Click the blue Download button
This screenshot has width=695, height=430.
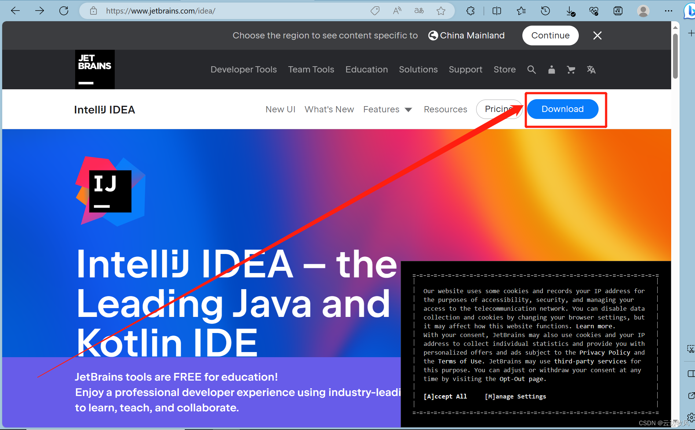(x=563, y=109)
